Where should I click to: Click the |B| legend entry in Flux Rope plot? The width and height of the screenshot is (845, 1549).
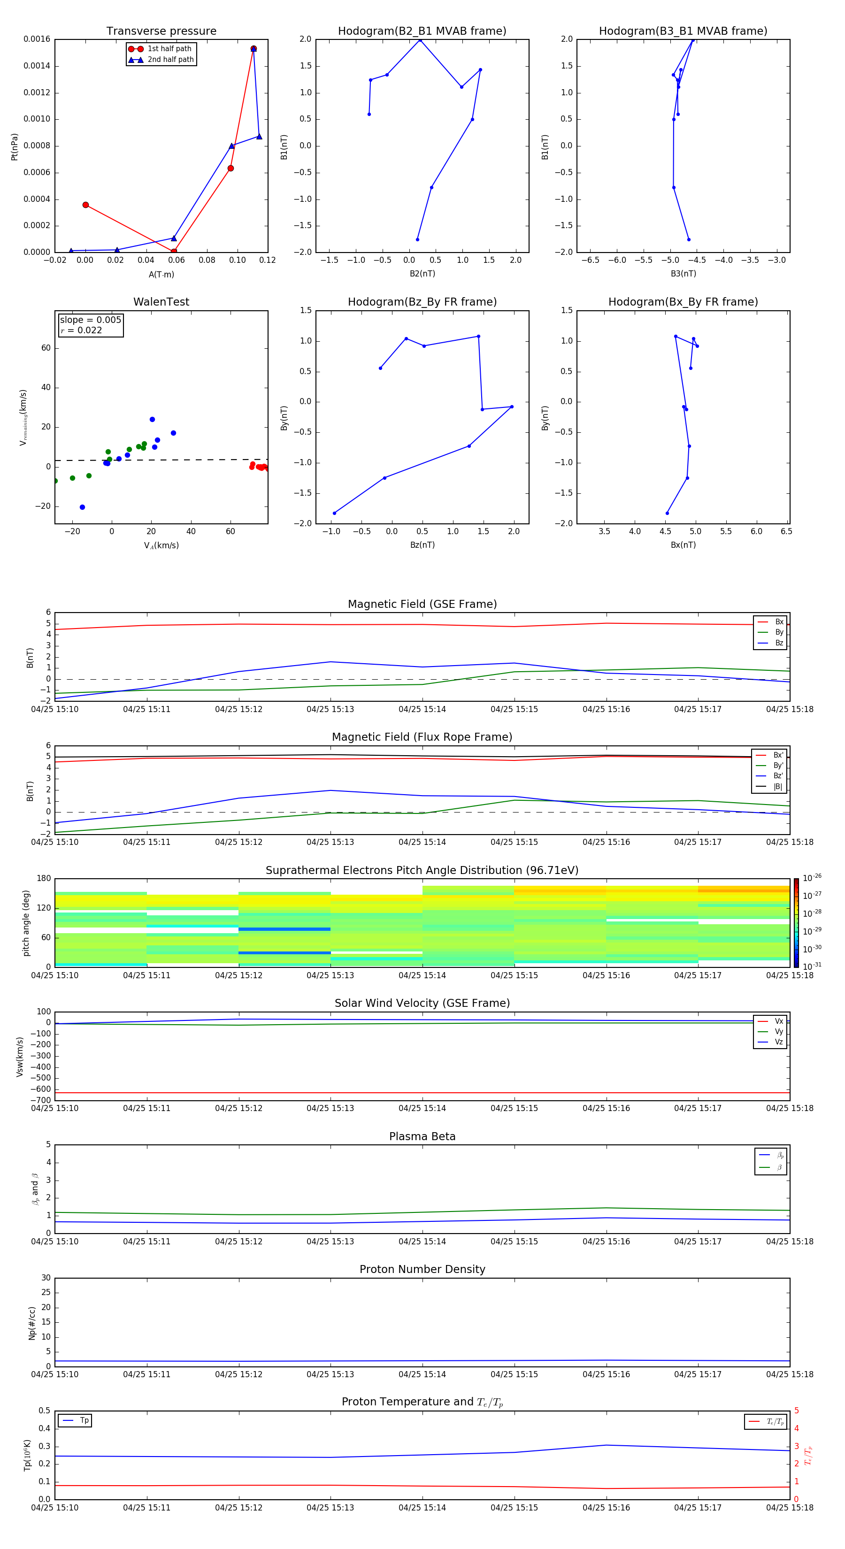[770, 787]
